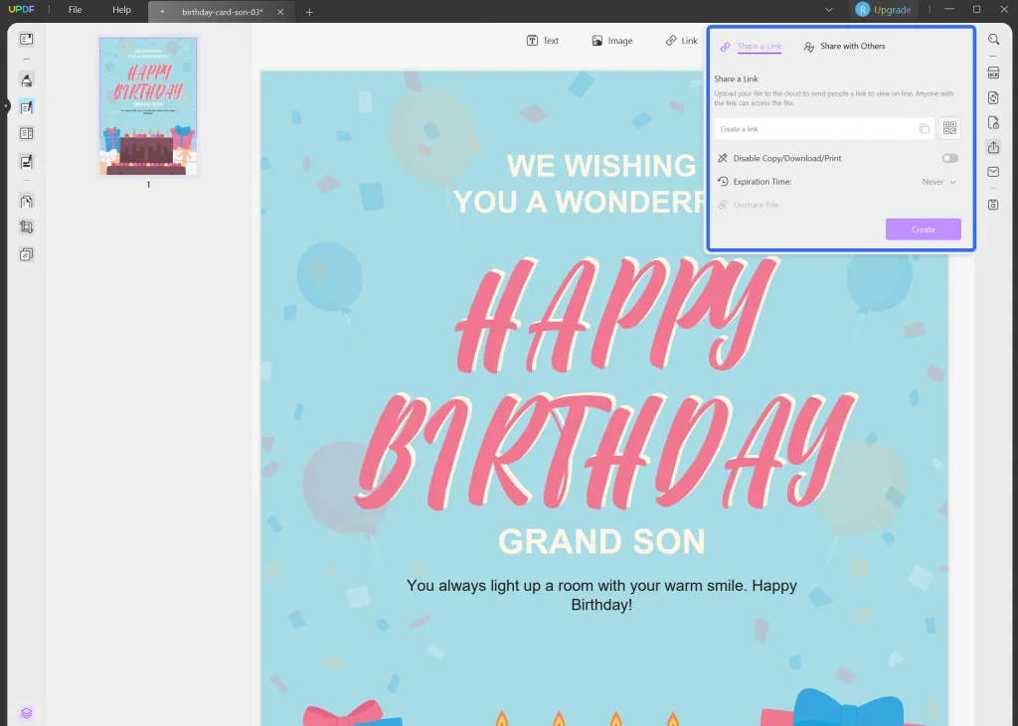
Task: Click the Create button in share panel
Action: point(923,228)
